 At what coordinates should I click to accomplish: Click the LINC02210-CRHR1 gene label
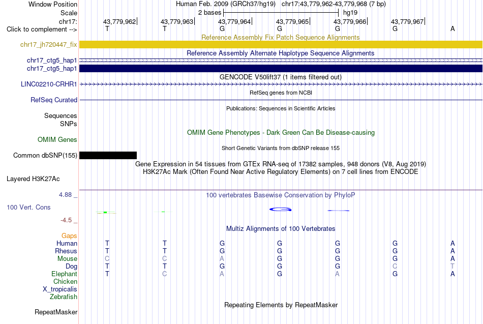pos(49,84)
